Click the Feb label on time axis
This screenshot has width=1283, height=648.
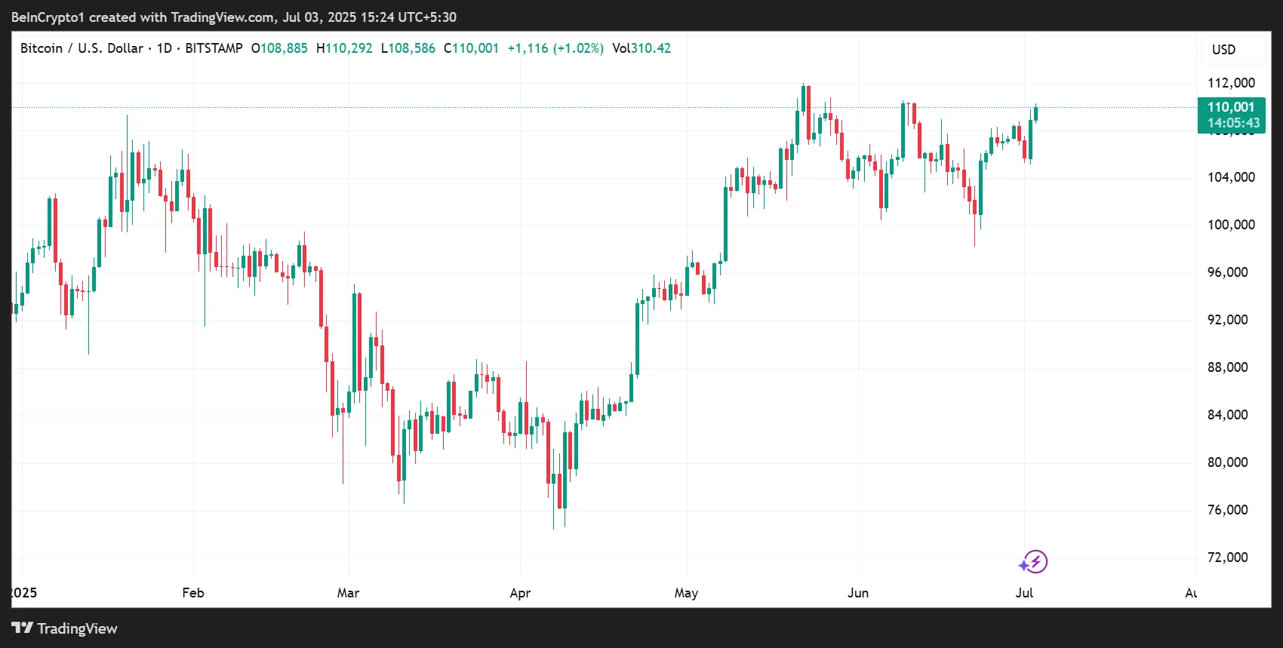pos(193,593)
